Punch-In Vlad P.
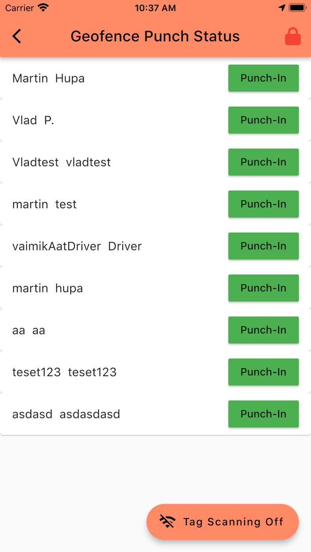The image size is (311, 552). [263, 120]
